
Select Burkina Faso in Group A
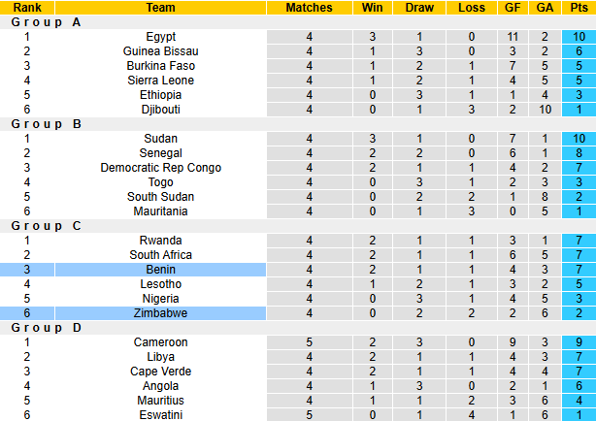pyautogui.click(x=160, y=66)
